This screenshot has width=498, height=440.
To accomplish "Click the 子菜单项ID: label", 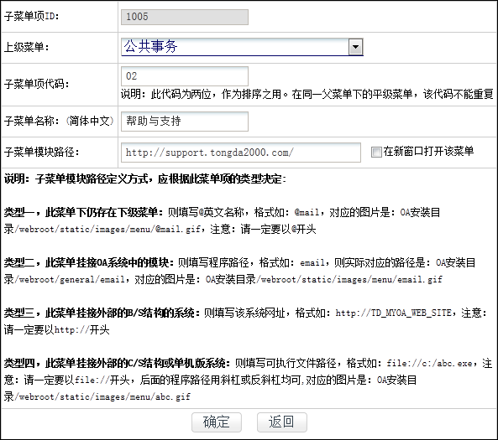I will pos(32,17).
